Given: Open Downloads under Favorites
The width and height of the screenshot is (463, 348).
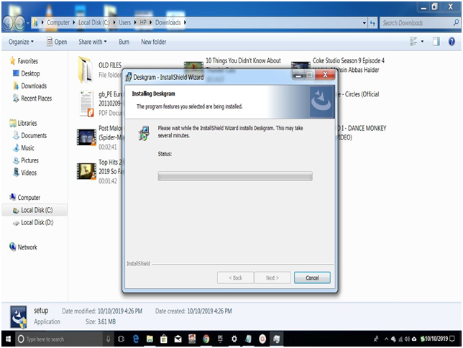Looking at the screenshot, I should (34, 86).
